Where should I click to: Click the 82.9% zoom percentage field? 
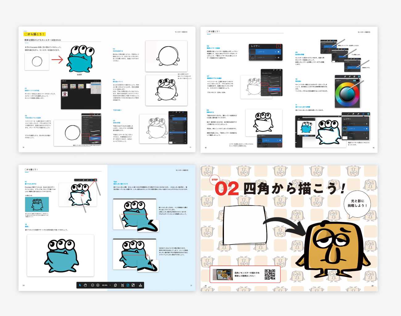coord(105,285)
